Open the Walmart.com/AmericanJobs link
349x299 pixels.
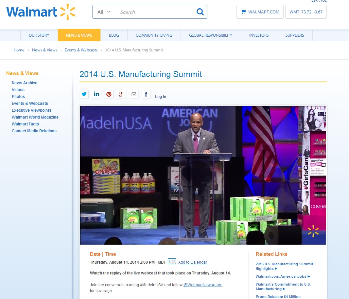pos(283,276)
